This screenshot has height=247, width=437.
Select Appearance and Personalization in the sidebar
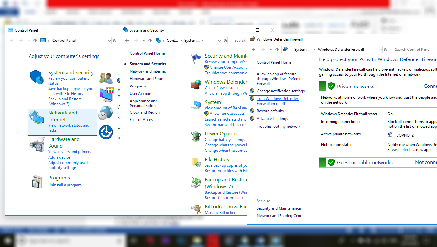(144, 103)
